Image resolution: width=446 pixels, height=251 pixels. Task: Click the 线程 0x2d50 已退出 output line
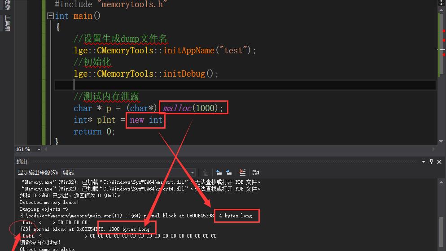tap(70, 195)
